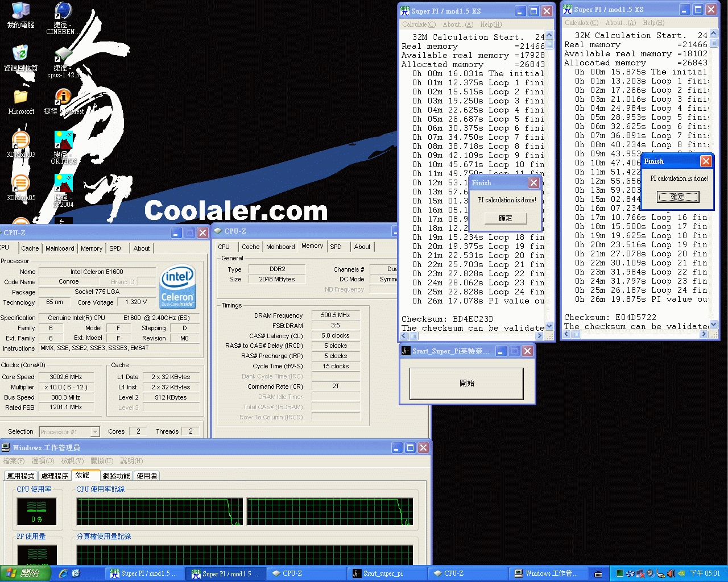Launch the SP2004 shortcut icon
Screen dimensions: 728x582
pyautogui.click(x=63, y=183)
